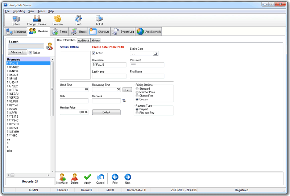Choose Play and Pay payment type
290x196 pixels.
(x=137, y=113)
